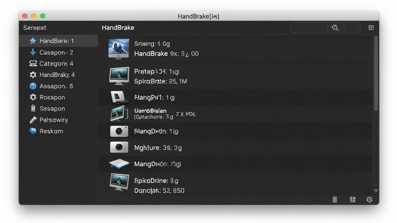The height and width of the screenshot is (223, 397).
Task: Click the text HandBrake 9x: 3, 00
Action: click(166, 54)
